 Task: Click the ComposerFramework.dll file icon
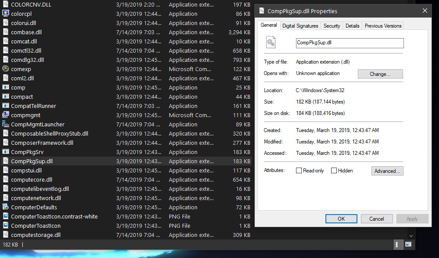click(x=6, y=143)
